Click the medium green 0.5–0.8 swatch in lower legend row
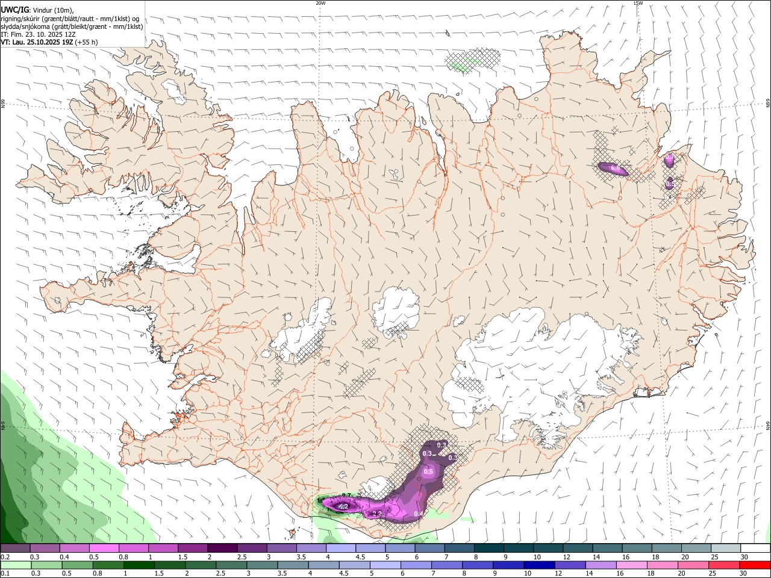The width and height of the screenshot is (771, 578). (x=77, y=565)
